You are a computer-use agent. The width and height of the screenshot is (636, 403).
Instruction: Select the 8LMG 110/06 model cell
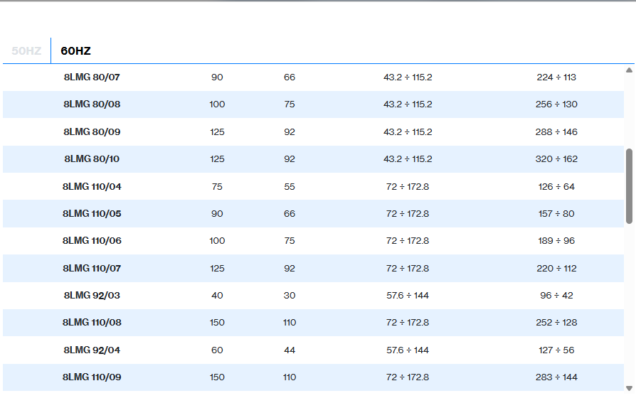click(x=92, y=241)
